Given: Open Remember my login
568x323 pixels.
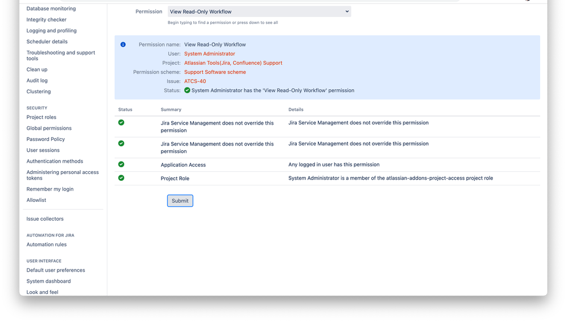Looking at the screenshot, I should (50, 189).
